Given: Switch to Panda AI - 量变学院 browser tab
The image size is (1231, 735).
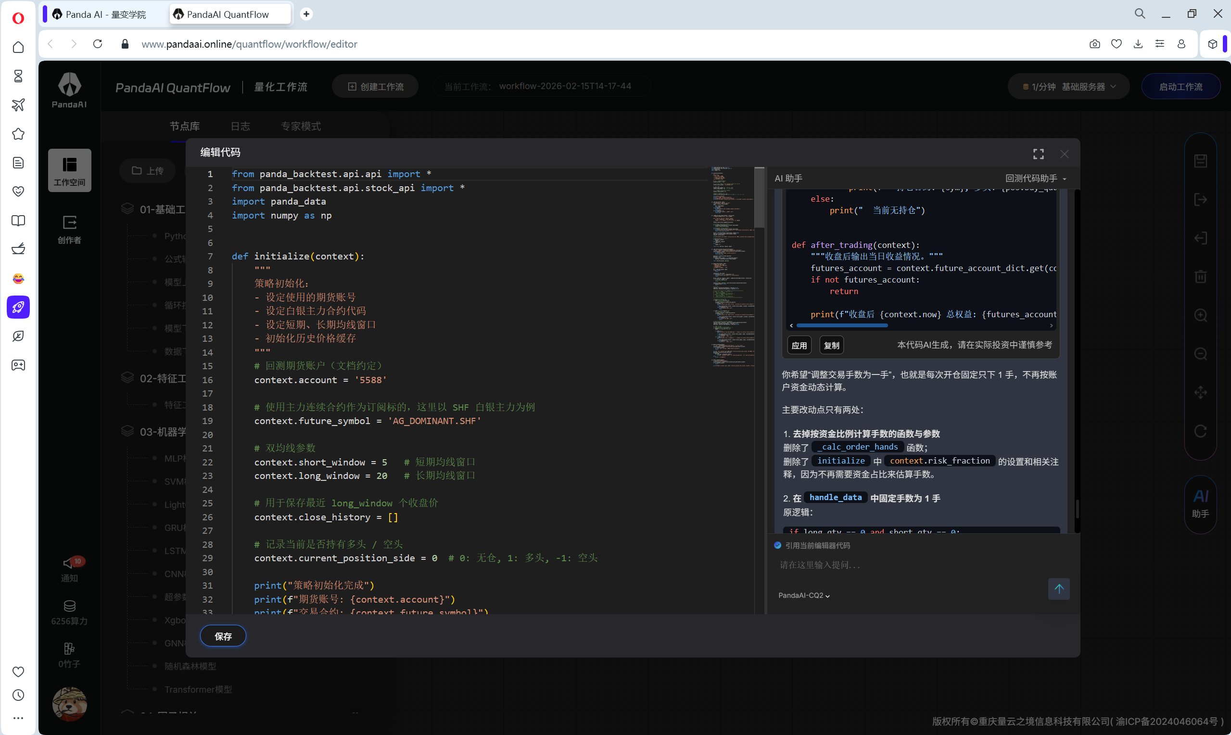Looking at the screenshot, I should [105, 14].
